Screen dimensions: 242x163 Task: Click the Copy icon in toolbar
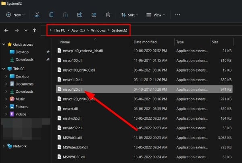tap(51, 15)
